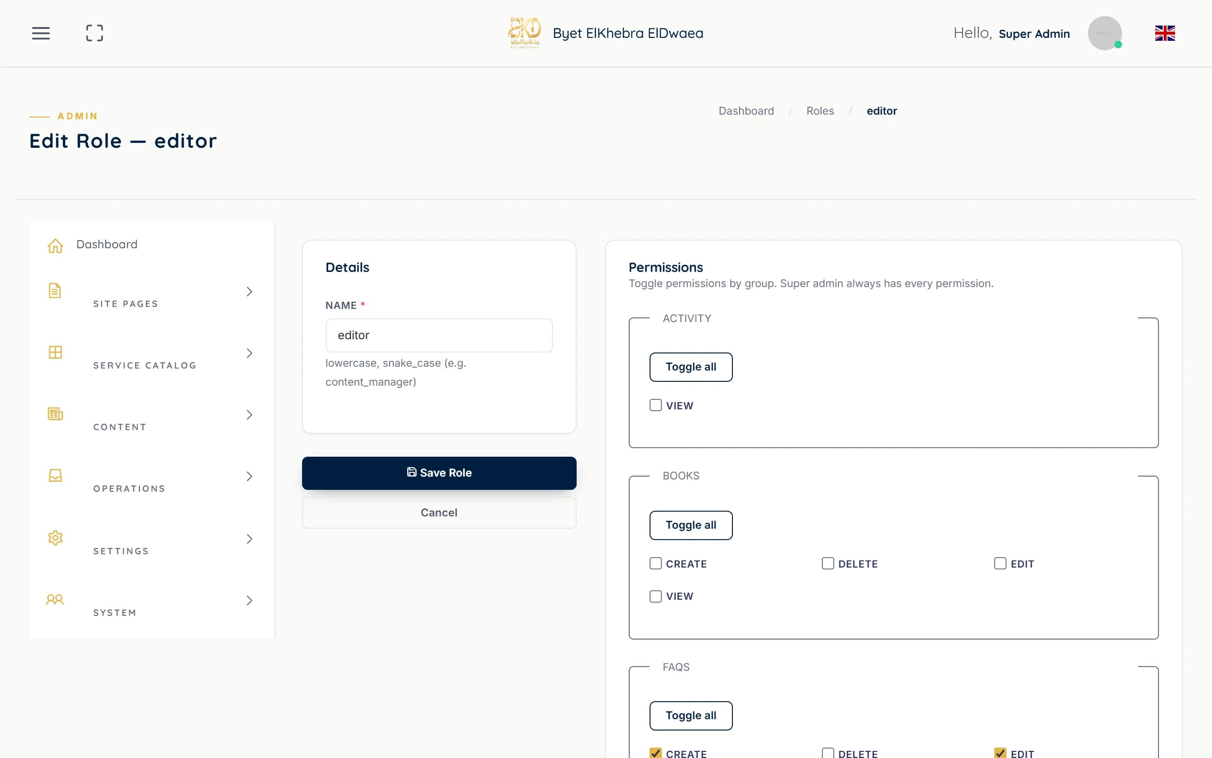Focus the role Name input field
The image size is (1212, 758).
coord(439,335)
